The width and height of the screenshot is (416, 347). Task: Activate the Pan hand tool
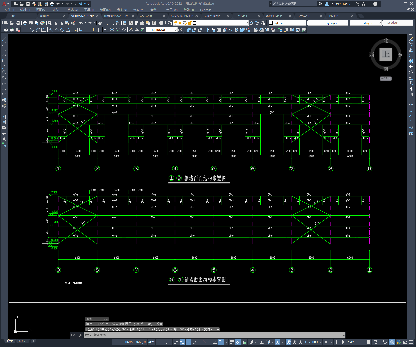100,23
